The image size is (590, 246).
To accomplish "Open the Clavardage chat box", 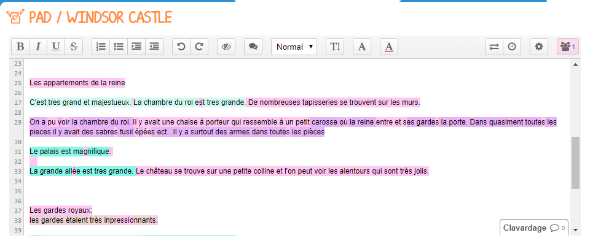I will [x=533, y=228].
